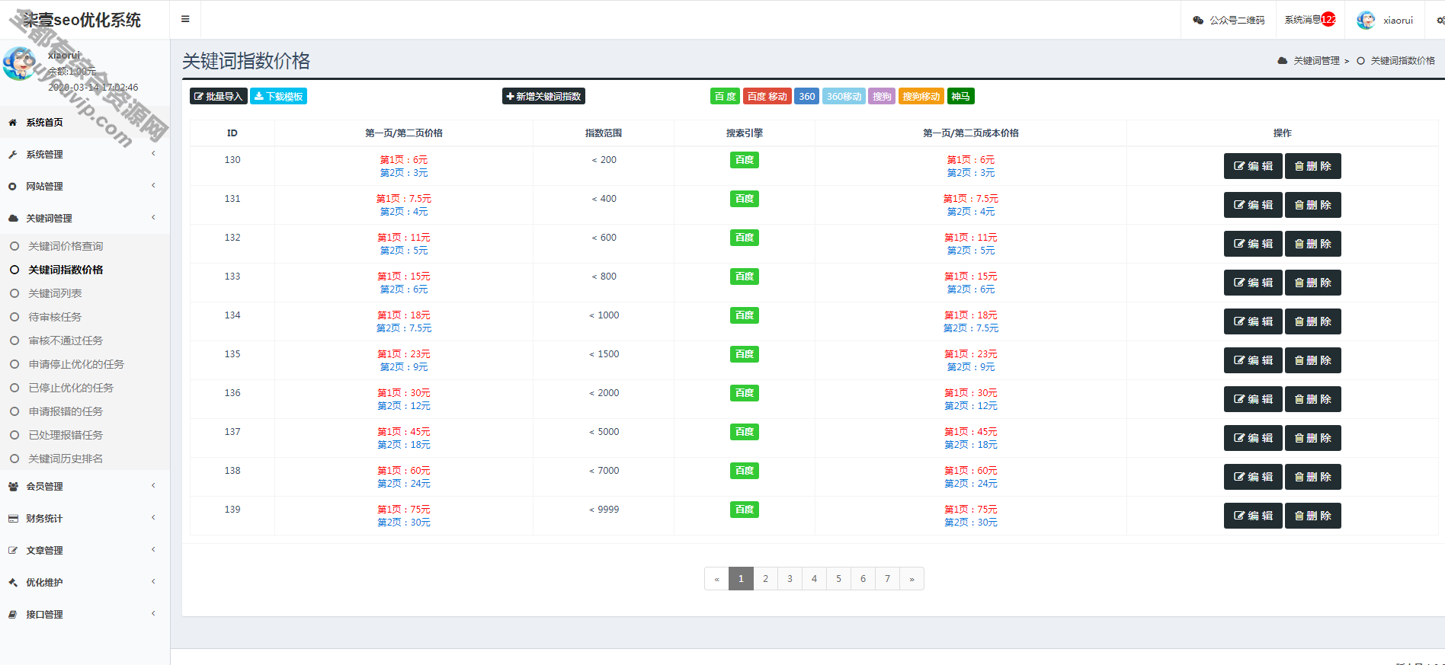The height and width of the screenshot is (665, 1445).
Task: Filter by 搜狗 purple tag
Action: 882,97
